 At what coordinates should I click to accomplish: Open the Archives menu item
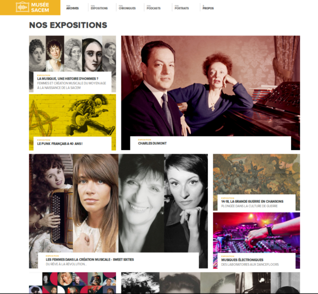coord(73,7)
